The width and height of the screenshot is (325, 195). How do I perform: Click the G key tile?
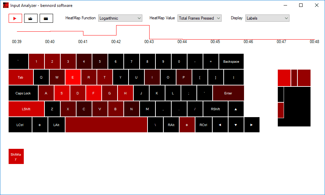tap(110, 93)
